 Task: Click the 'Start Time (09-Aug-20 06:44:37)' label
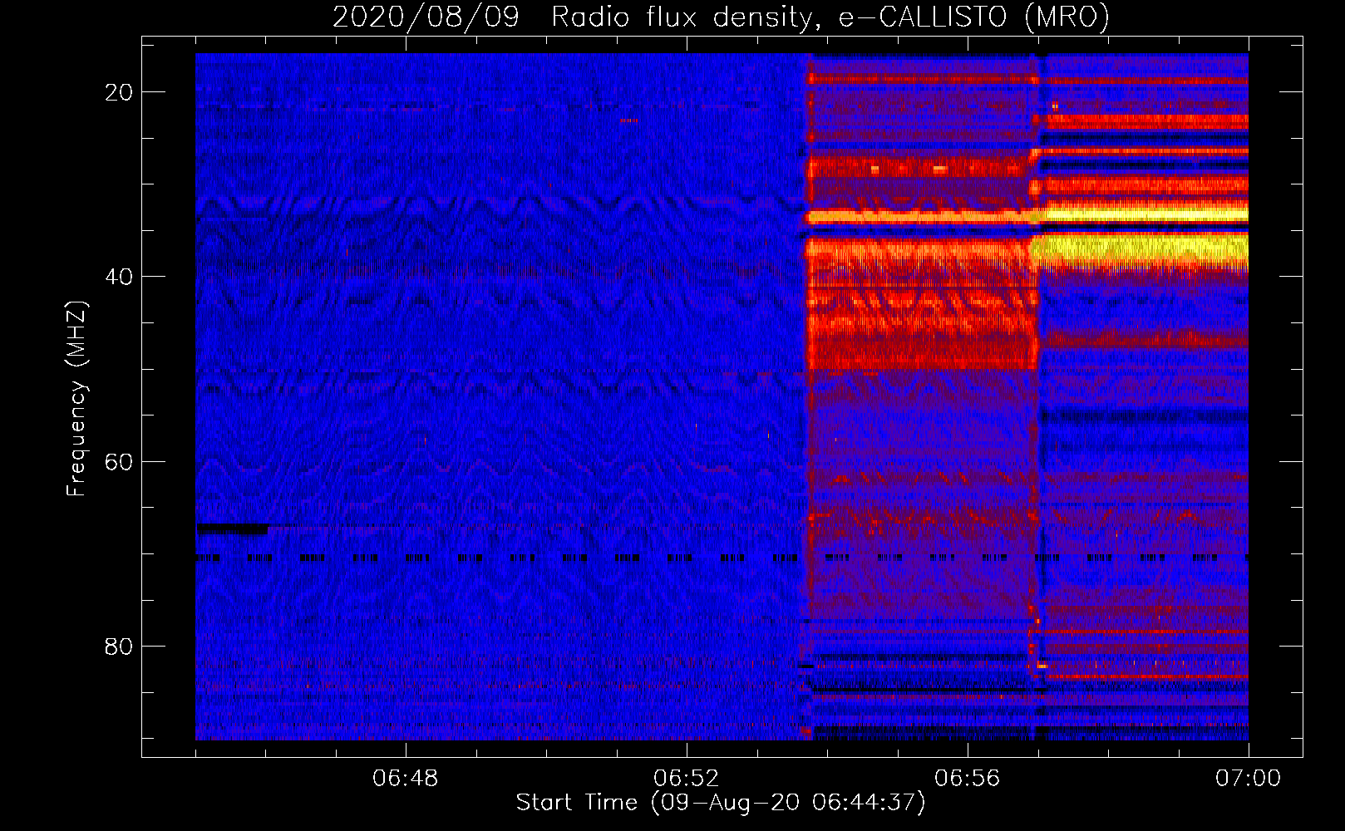[x=721, y=803]
